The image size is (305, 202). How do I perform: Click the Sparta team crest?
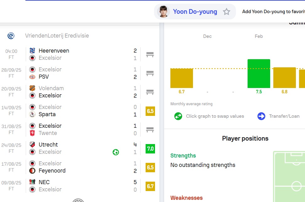point(32,114)
